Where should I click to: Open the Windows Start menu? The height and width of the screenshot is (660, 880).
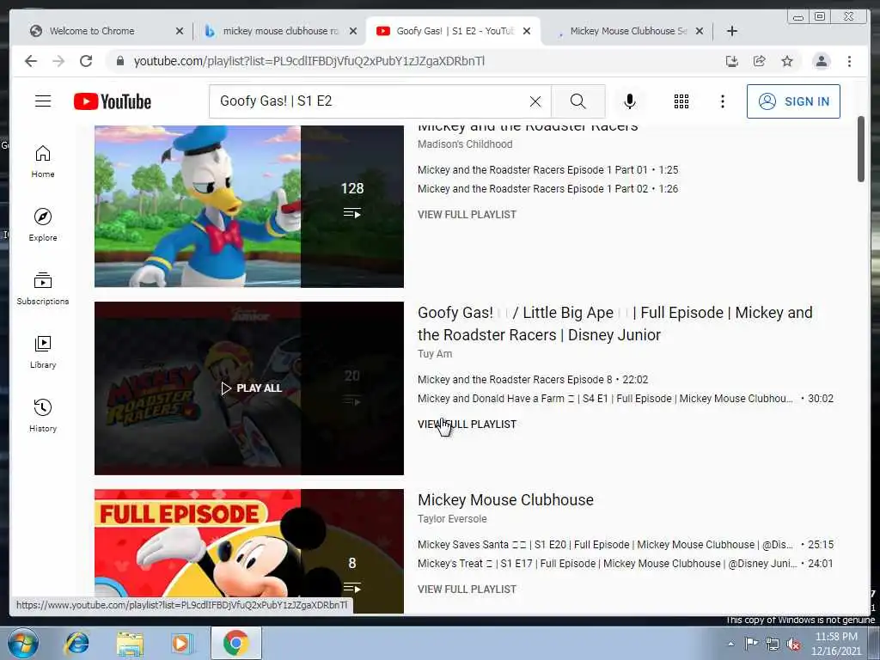click(22, 643)
